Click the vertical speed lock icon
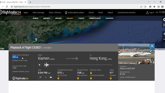 (91, 73)
